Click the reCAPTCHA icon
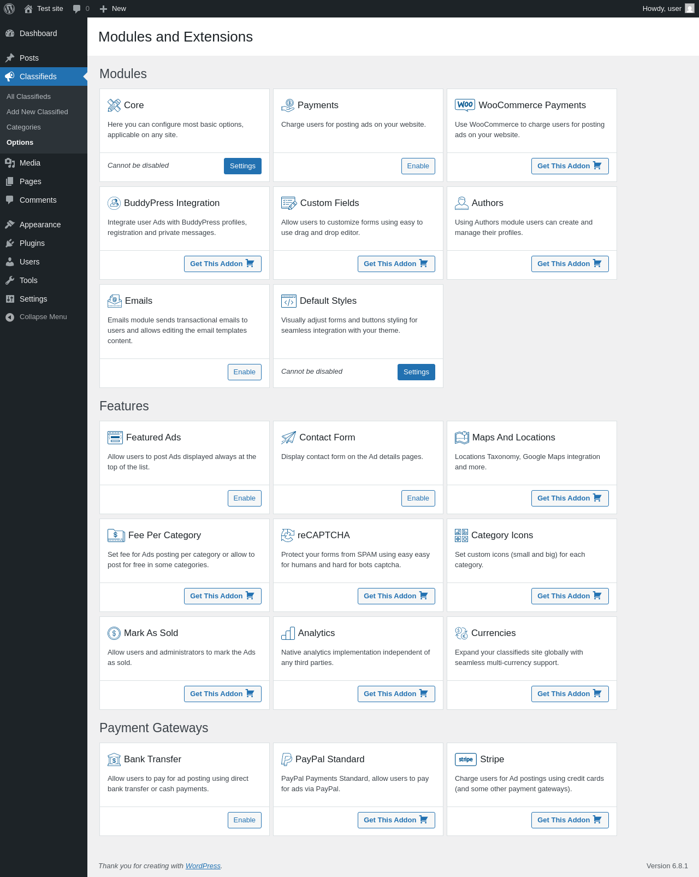Image resolution: width=699 pixels, height=877 pixels. pos(288,535)
